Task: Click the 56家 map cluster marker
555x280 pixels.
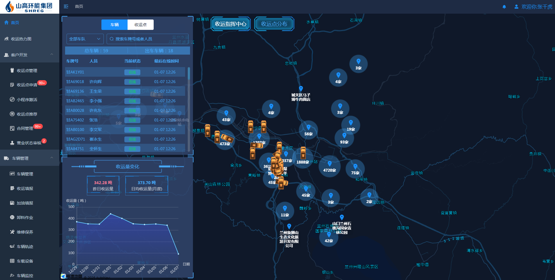Action: [x=309, y=130]
